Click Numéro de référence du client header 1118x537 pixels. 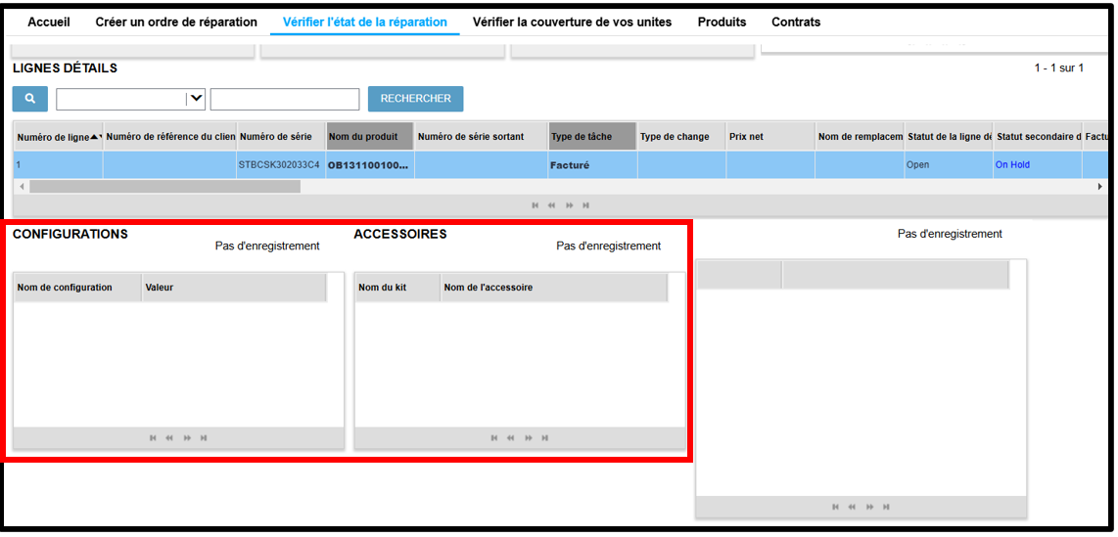coord(169,137)
